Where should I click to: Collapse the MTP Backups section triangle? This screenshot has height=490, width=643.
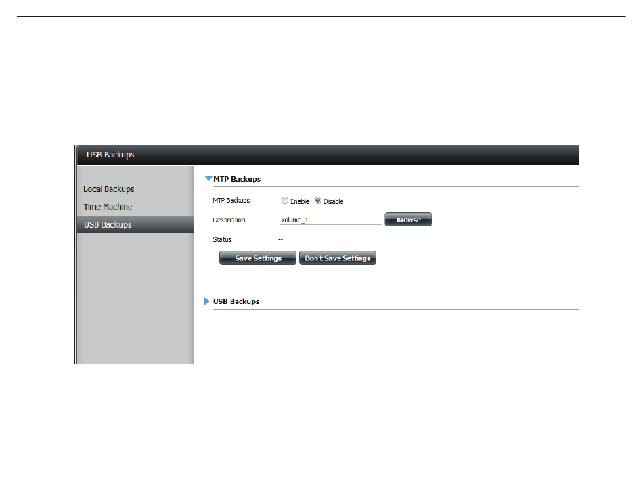pyautogui.click(x=208, y=179)
